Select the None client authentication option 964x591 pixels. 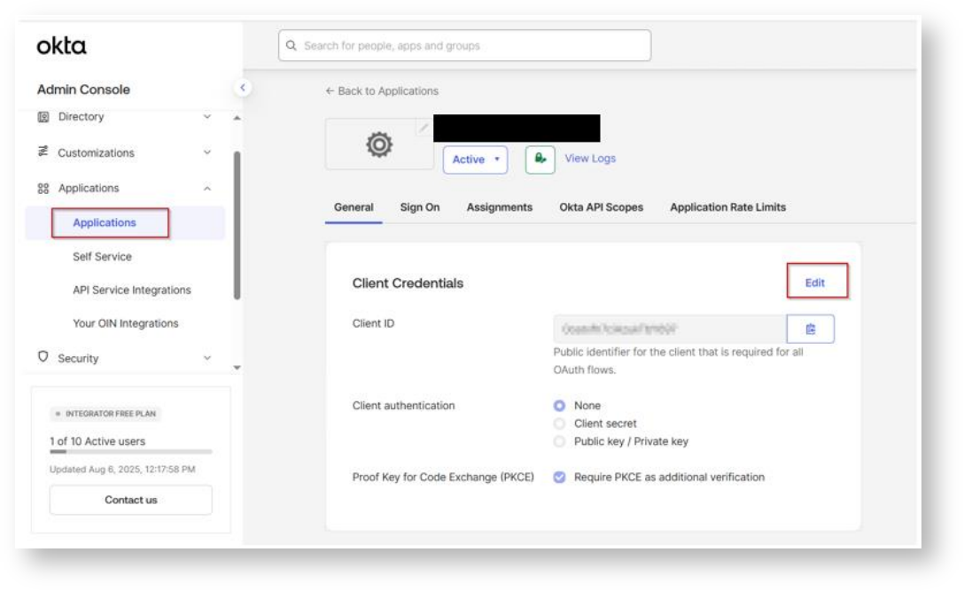tap(559, 406)
